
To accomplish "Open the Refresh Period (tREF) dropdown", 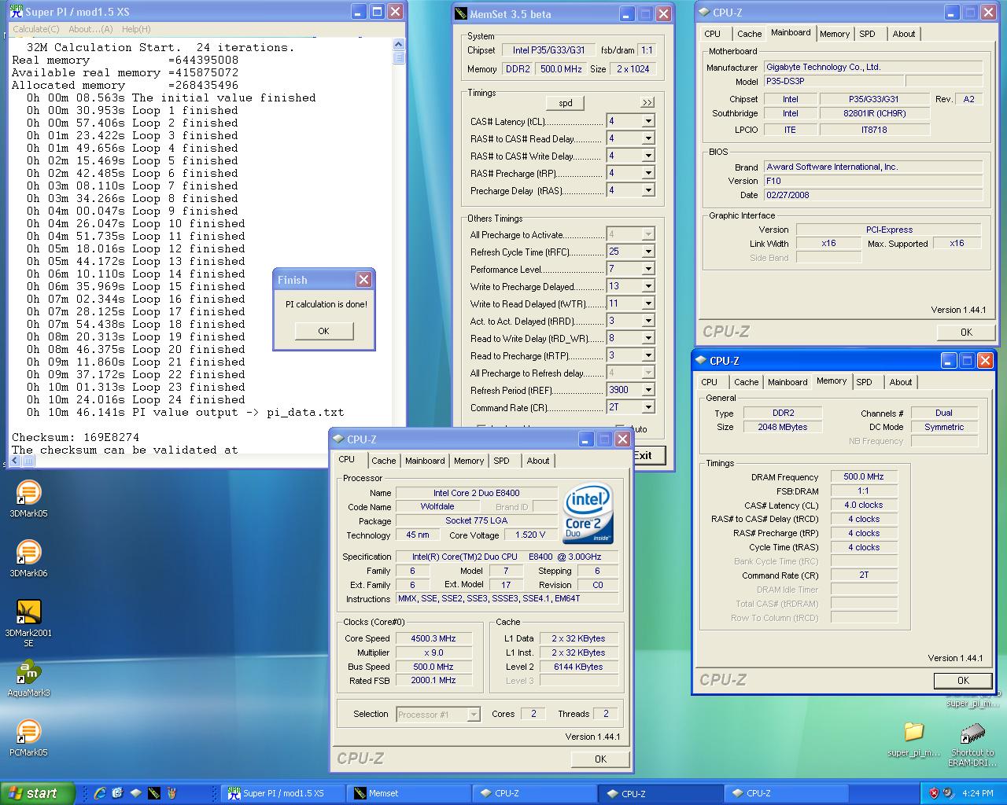I will pos(648,390).
